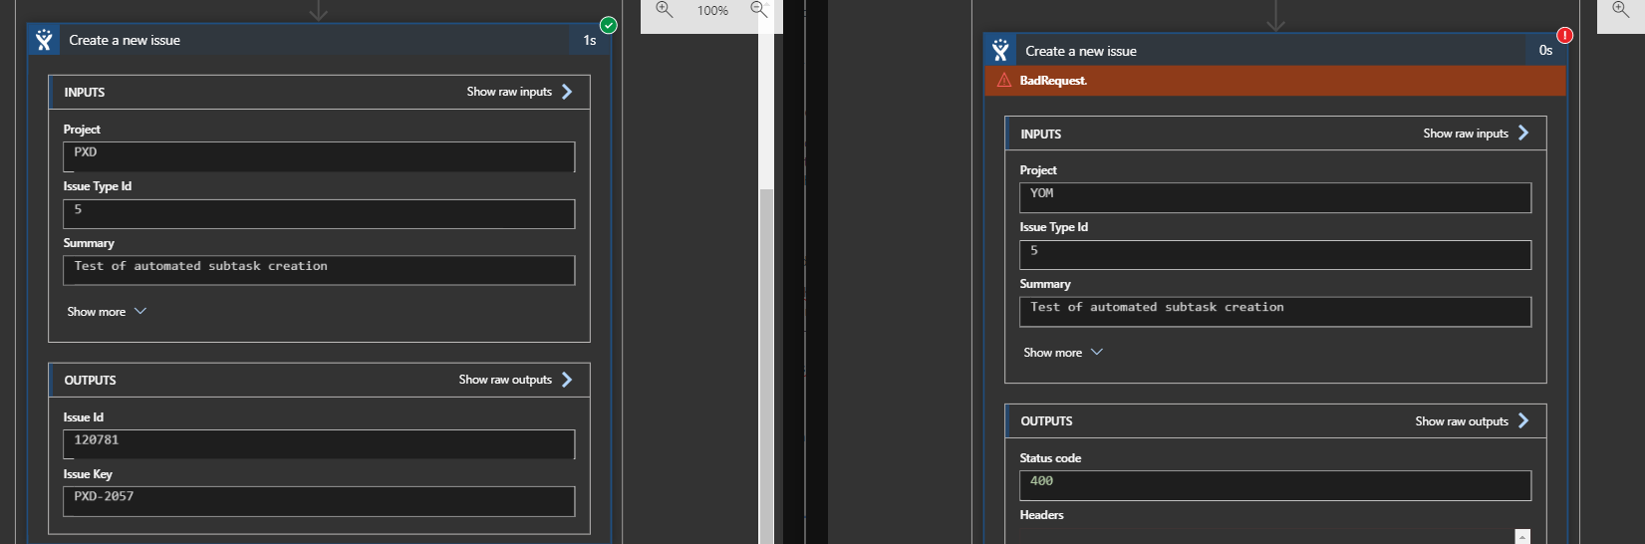This screenshot has width=1645, height=544.
Task: Click the 1s duration on left card
Action: tap(590, 40)
